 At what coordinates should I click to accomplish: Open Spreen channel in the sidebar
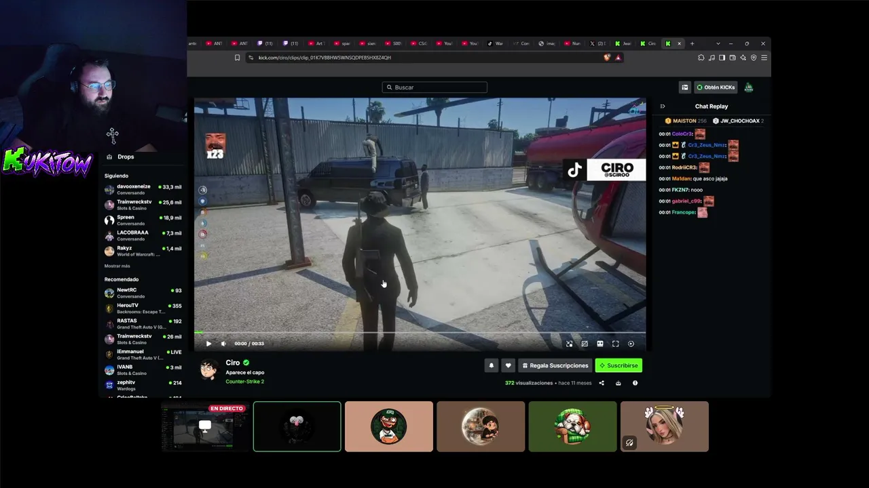[x=143, y=220]
